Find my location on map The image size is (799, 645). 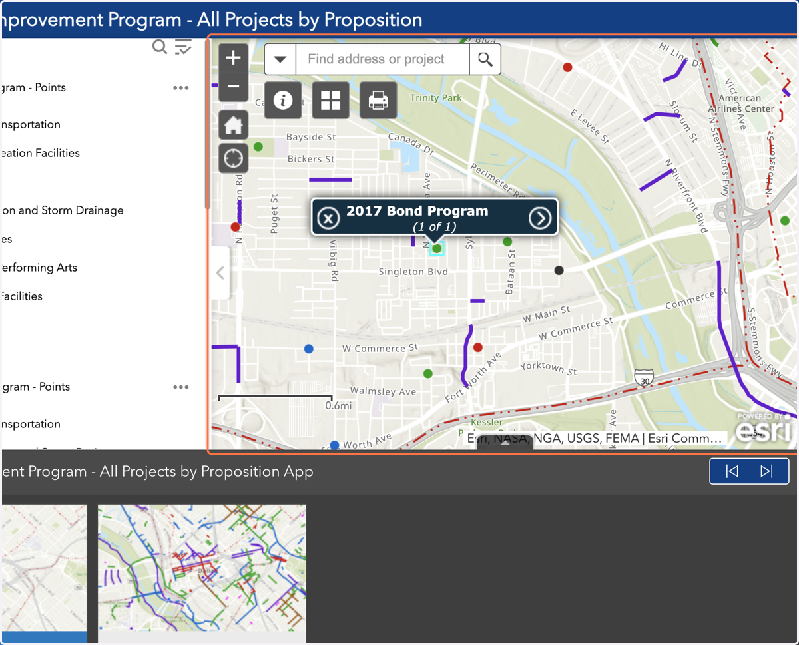click(x=233, y=158)
